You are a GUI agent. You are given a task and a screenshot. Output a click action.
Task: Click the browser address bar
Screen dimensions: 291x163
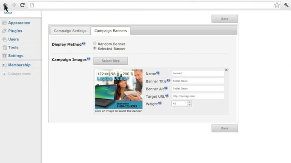(x=154, y=5)
